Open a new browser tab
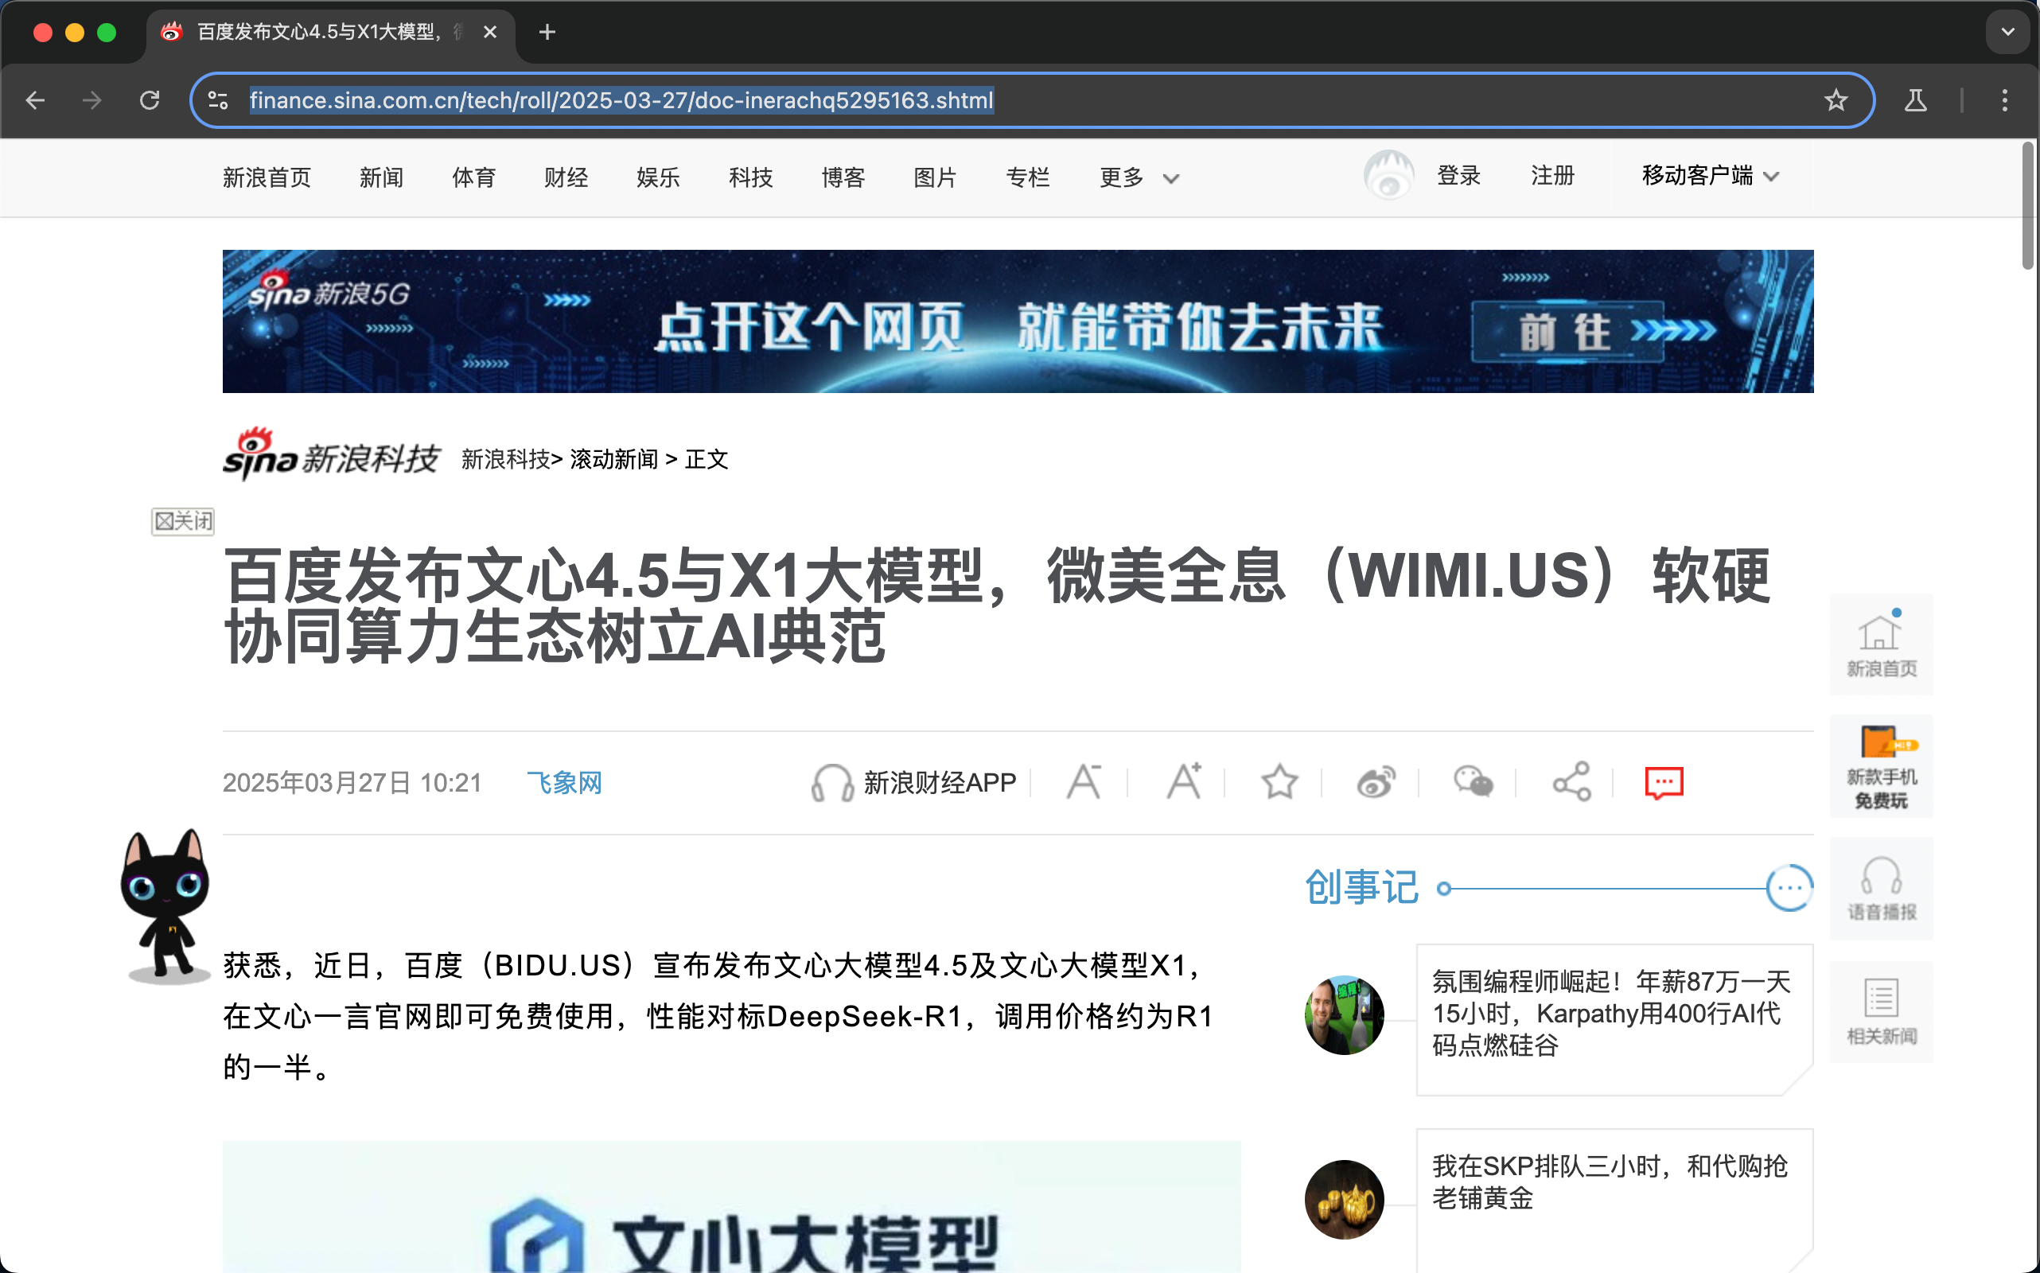This screenshot has height=1273, width=2040. pyautogui.click(x=547, y=32)
